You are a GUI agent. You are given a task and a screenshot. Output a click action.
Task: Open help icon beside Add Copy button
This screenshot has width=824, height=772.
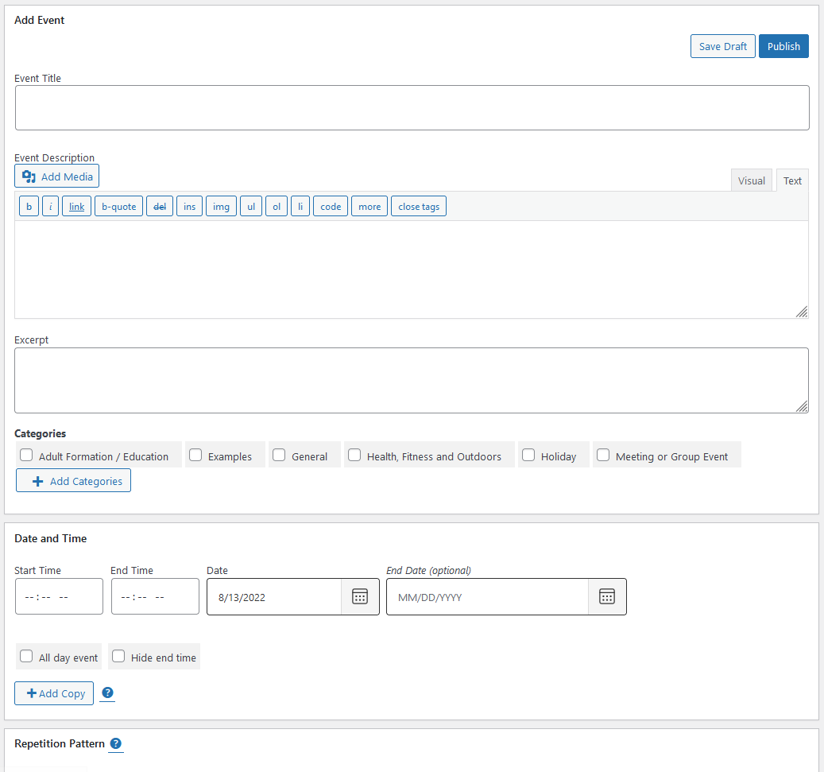107,692
